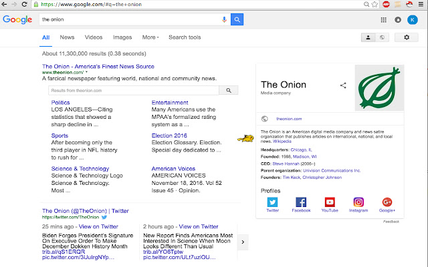This screenshot has height=267, width=428.
Task: Click the green padlock security icon
Action: (x=35, y=5)
